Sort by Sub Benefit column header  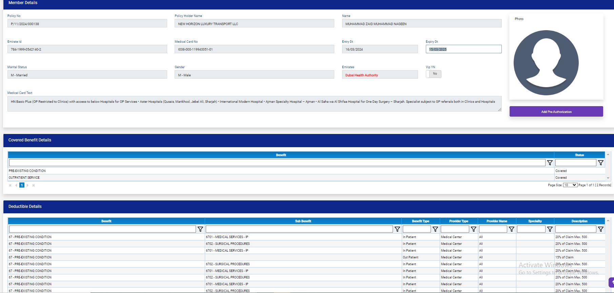[x=303, y=221]
